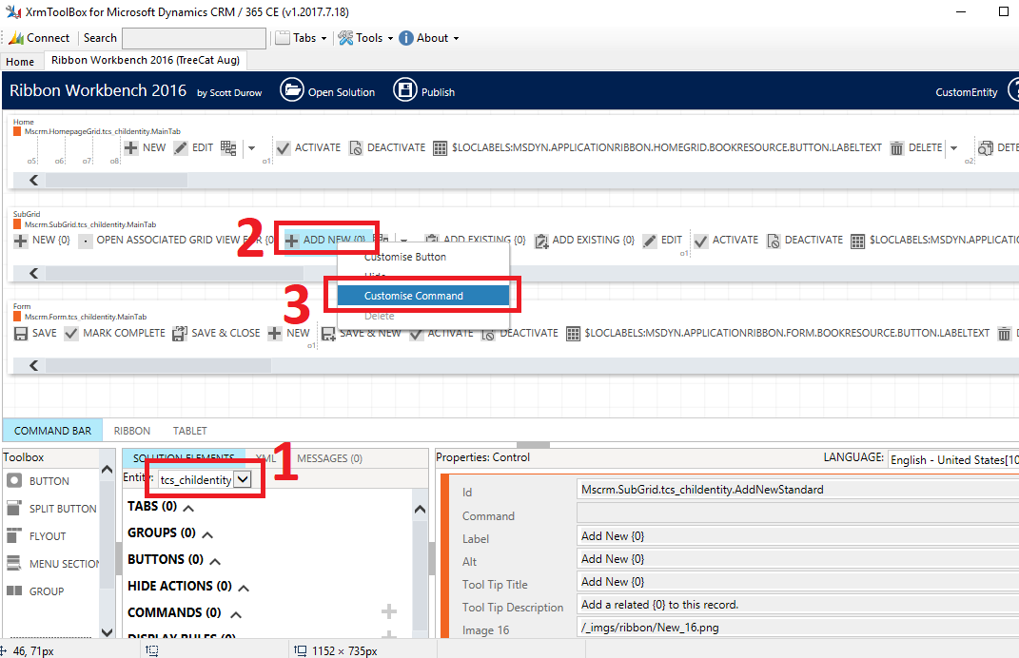
Task: Select BUTTON in the Toolbox
Action: click(38, 481)
